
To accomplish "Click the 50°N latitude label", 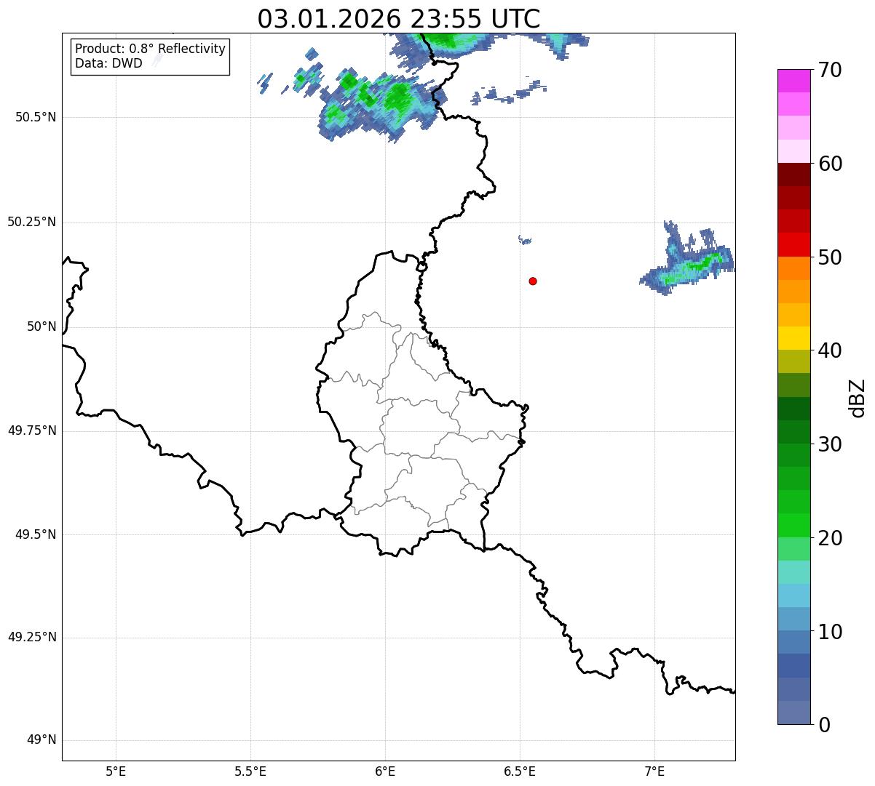I will click(x=42, y=326).
